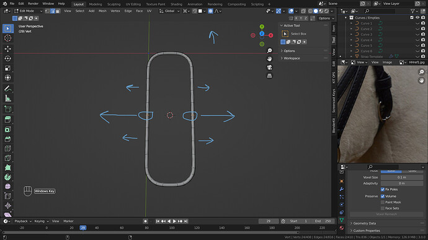Expand the Custom Properties section

(x=367, y=231)
